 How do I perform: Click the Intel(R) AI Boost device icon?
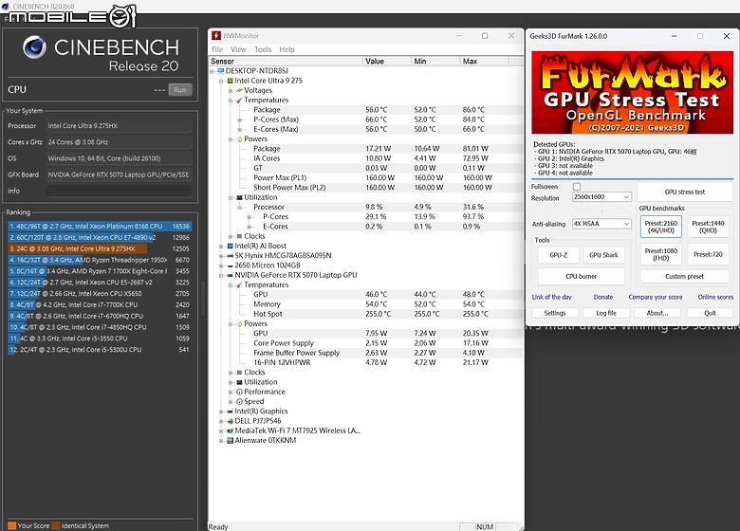(x=231, y=246)
